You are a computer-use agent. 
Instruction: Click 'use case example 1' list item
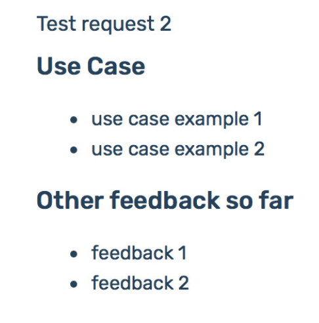coord(177,120)
